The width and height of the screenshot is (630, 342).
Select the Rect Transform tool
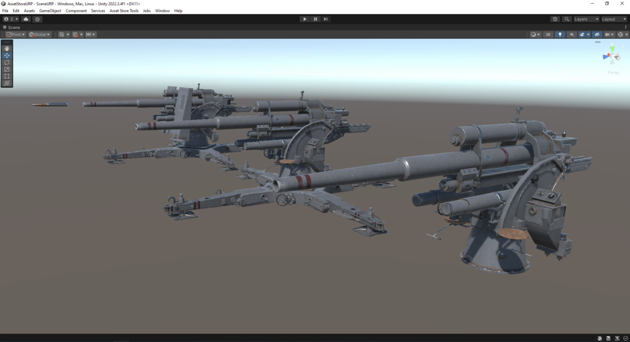(x=7, y=76)
